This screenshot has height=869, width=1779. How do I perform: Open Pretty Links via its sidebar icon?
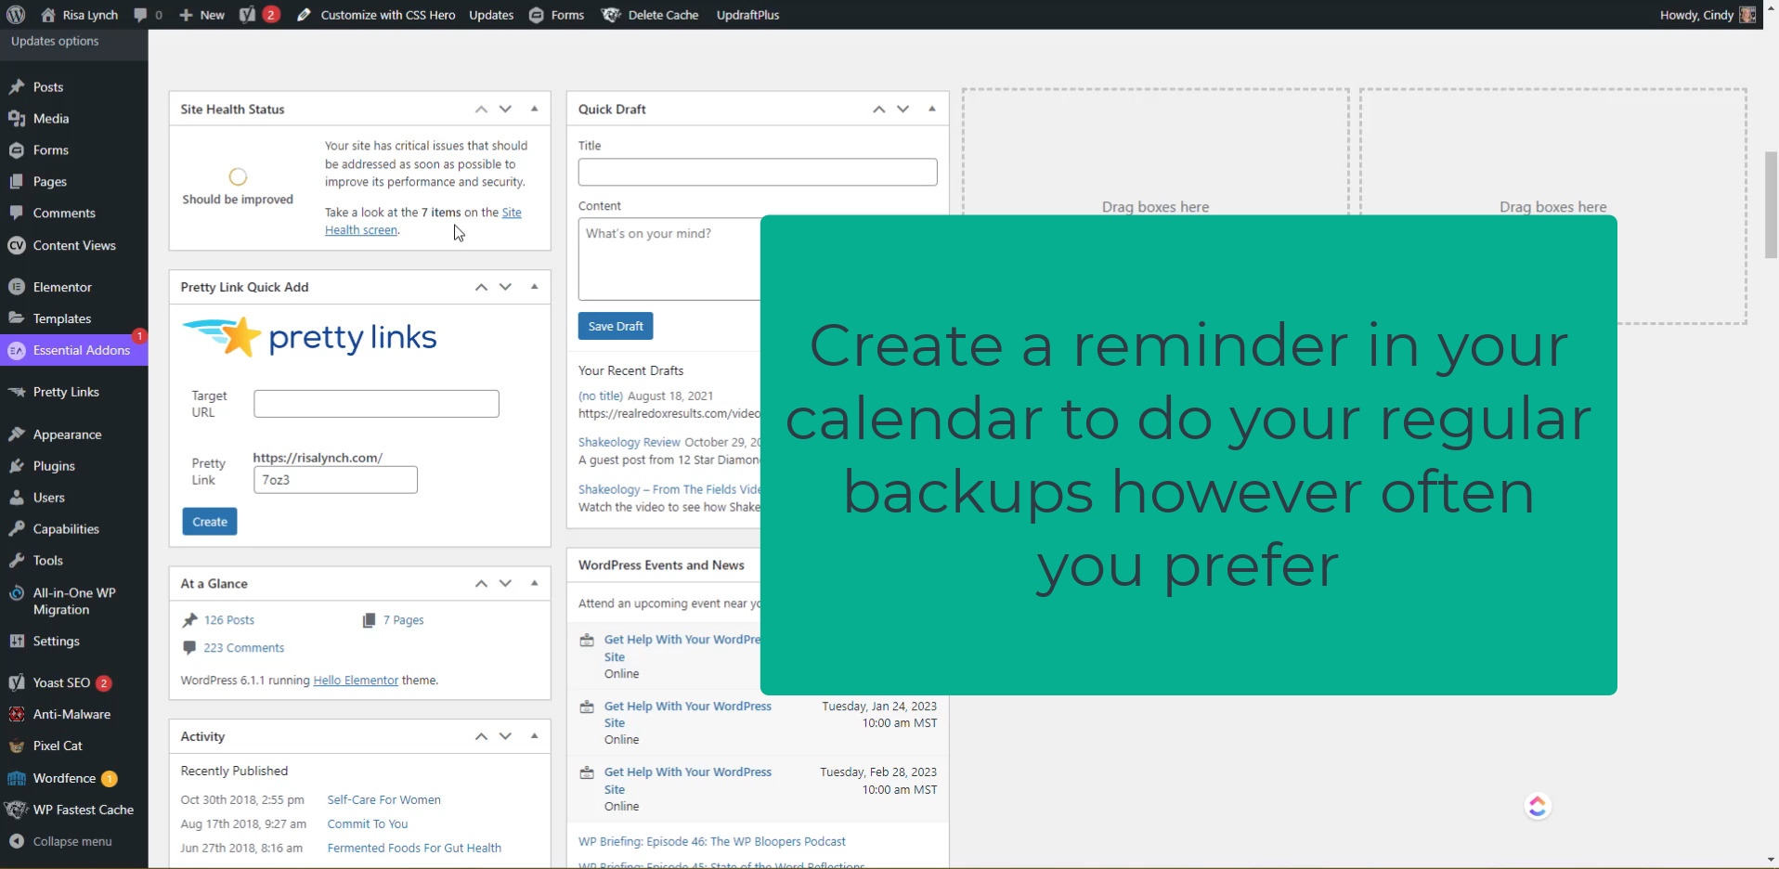click(17, 392)
